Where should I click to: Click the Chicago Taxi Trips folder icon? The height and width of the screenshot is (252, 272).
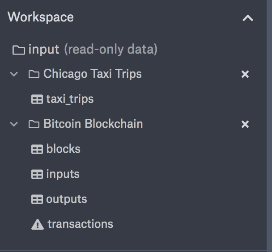tap(34, 75)
